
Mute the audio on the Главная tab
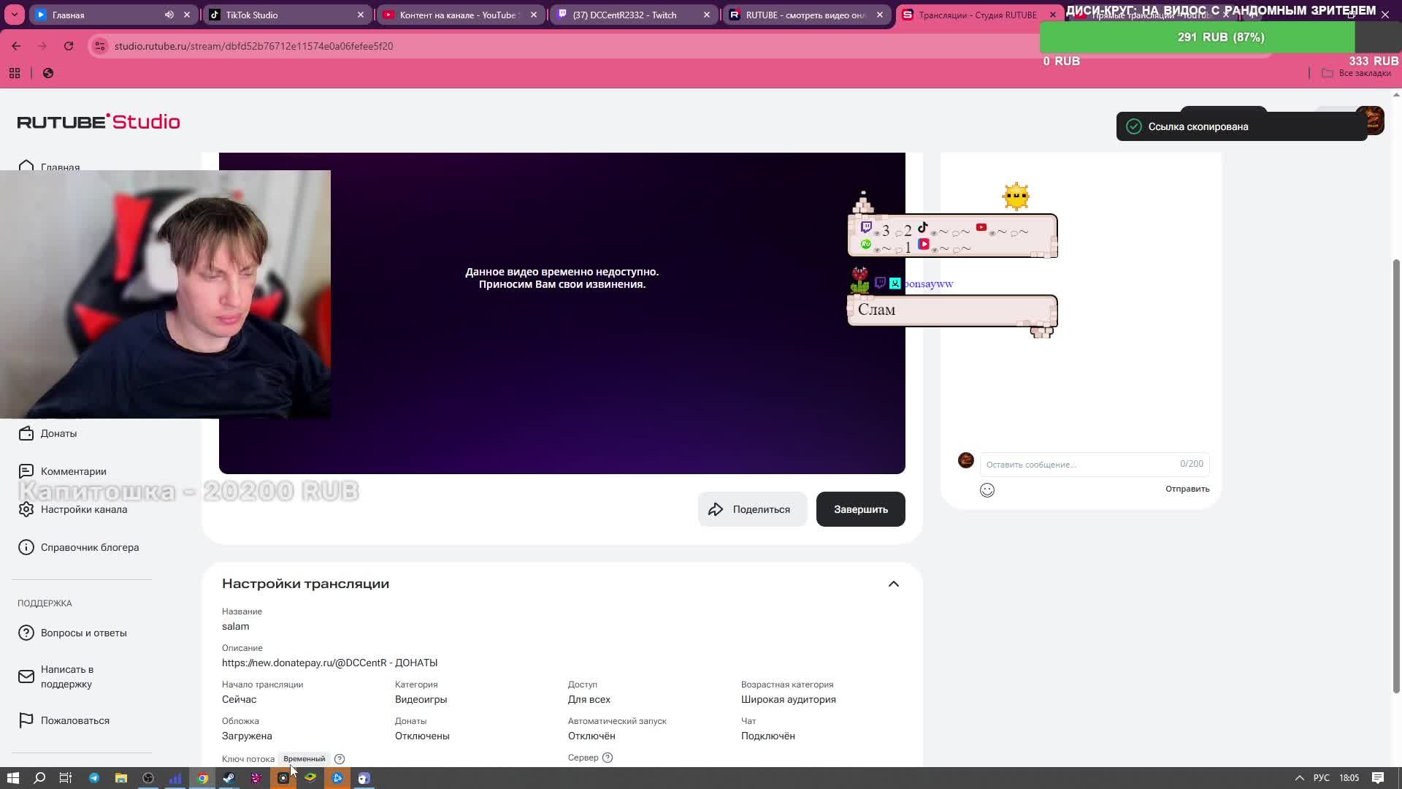[x=169, y=15]
